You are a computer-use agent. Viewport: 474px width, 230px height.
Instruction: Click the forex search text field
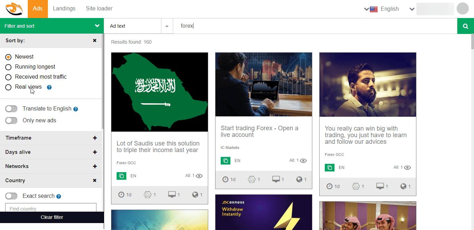315,26
